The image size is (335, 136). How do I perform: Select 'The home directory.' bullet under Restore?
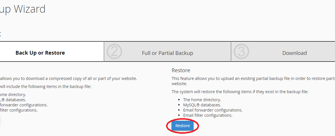click(x=202, y=99)
